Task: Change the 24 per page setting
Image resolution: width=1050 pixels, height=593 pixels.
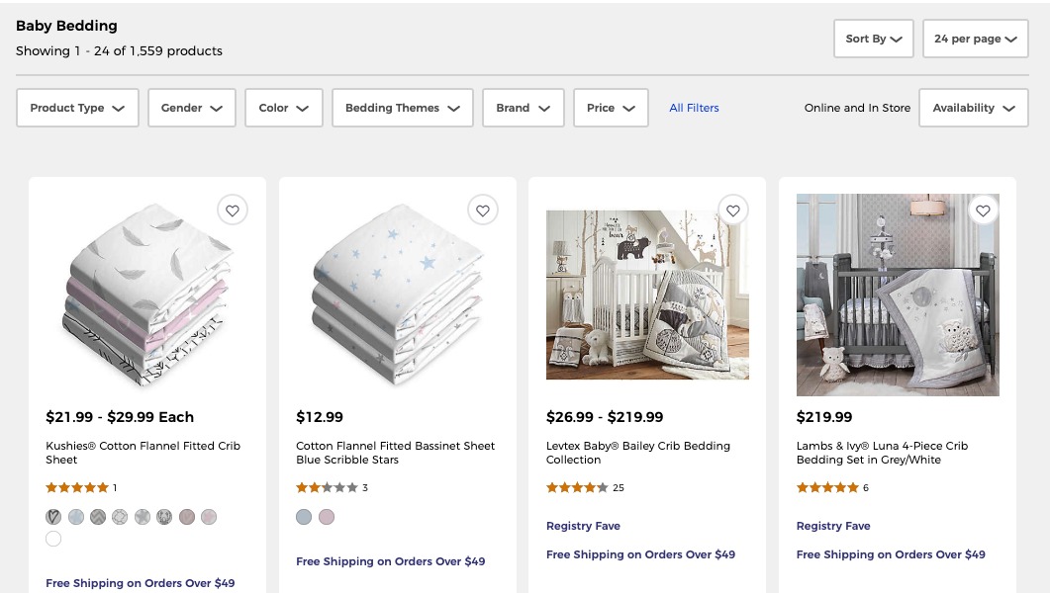Action: 976,39
